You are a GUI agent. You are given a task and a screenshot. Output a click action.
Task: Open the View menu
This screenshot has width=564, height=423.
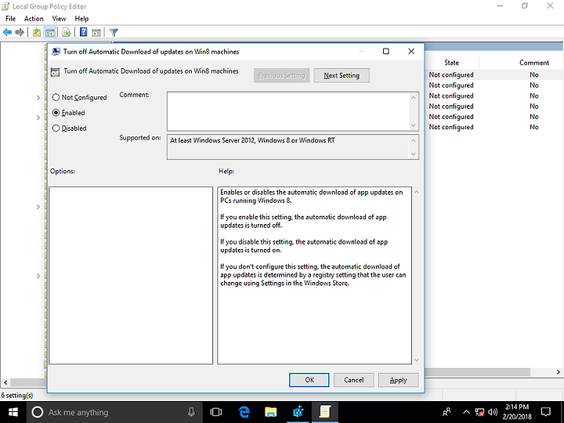click(59, 19)
